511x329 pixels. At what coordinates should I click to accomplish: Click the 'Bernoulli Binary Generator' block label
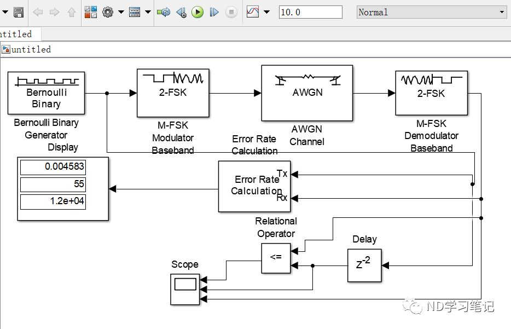(x=47, y=129)
